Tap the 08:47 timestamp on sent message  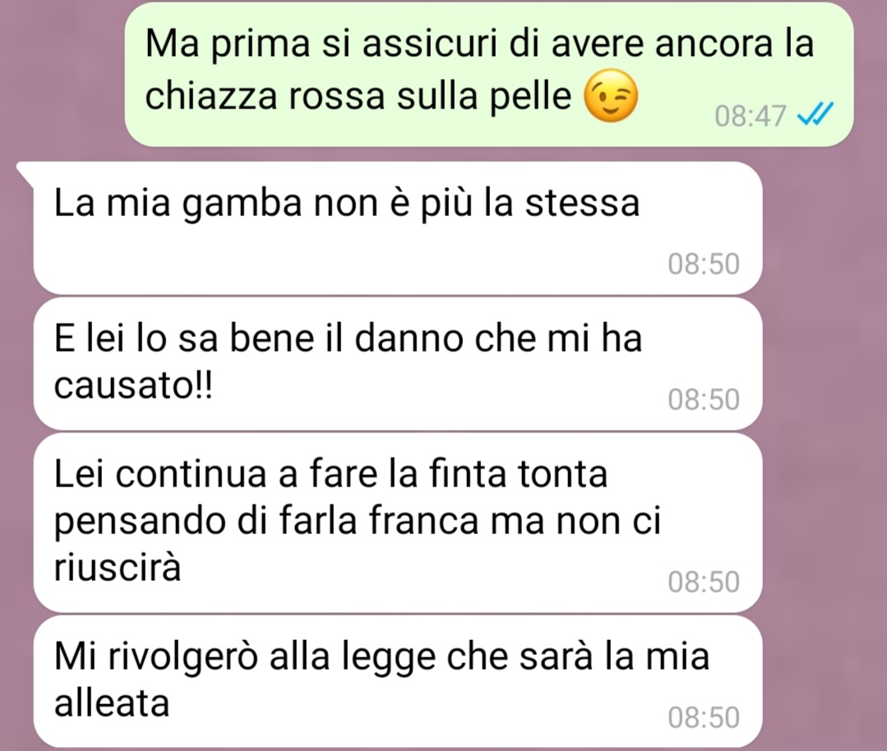point(750,117)
